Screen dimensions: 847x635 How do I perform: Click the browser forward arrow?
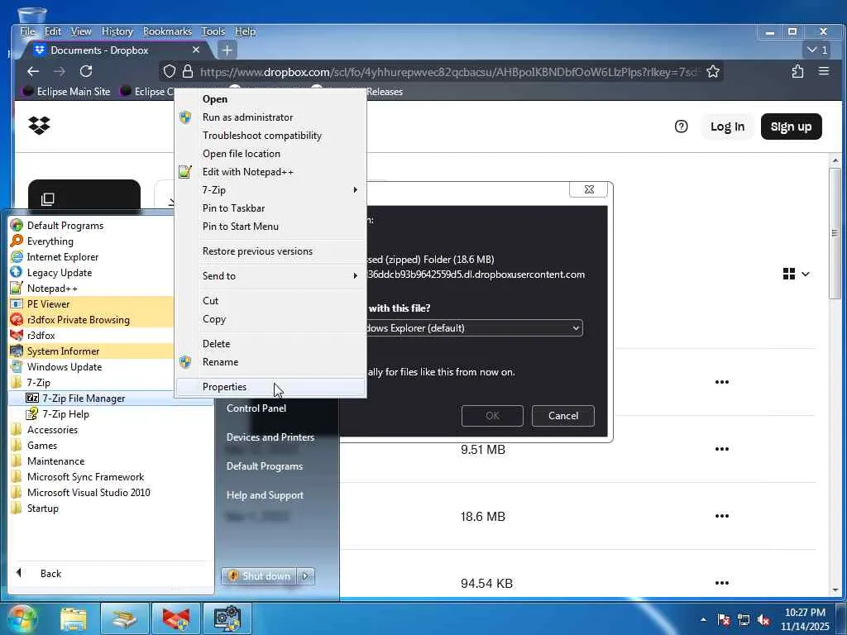click(x=60, y=71)
